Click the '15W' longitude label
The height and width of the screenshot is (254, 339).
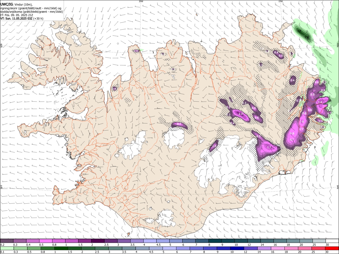click(280, 1)
